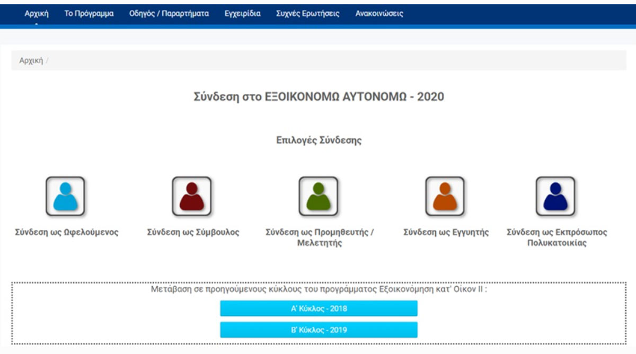The width and height of the screenshot is (636, 354).
Task: Click the blue Ωφελούμενος user icon
Action: pos(65,196)
